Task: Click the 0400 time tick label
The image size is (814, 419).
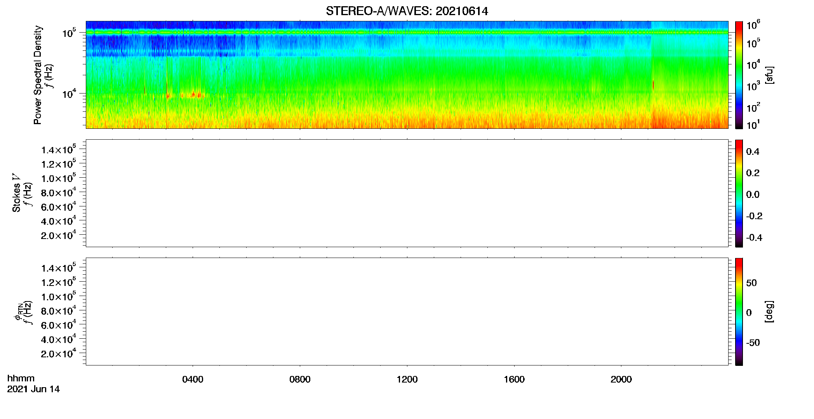Action: pyautogui.click(x=193, y=379)
